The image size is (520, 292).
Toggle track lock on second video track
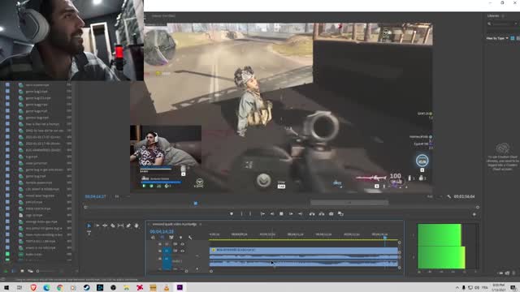(x=160, y=251)
